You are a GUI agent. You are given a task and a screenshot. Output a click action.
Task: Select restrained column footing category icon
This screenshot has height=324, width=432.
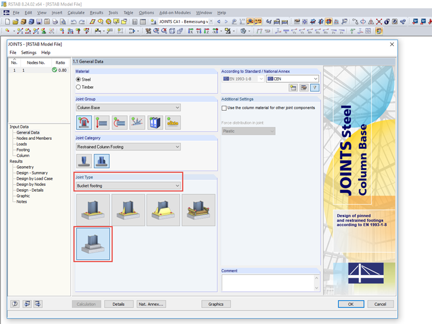tap(102, 161)
